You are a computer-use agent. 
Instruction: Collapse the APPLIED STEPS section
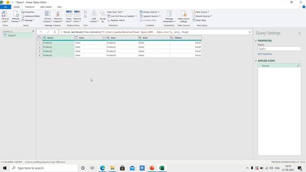[x=256, y=61]
